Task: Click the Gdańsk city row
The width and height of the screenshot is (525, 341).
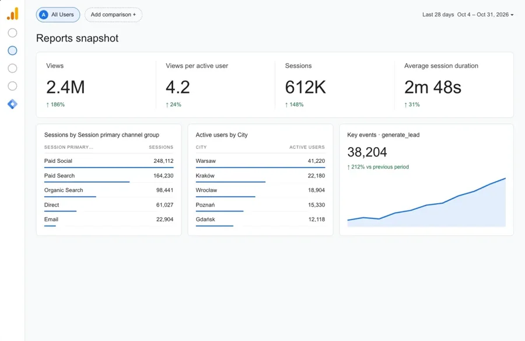Action: pyautogui.click(x=260, y=220)
